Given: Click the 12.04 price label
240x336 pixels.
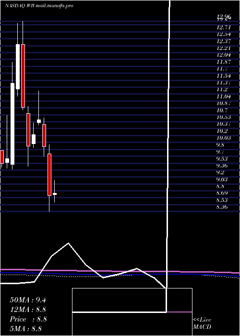Looking at the screenshot, I should coord(224,55).
